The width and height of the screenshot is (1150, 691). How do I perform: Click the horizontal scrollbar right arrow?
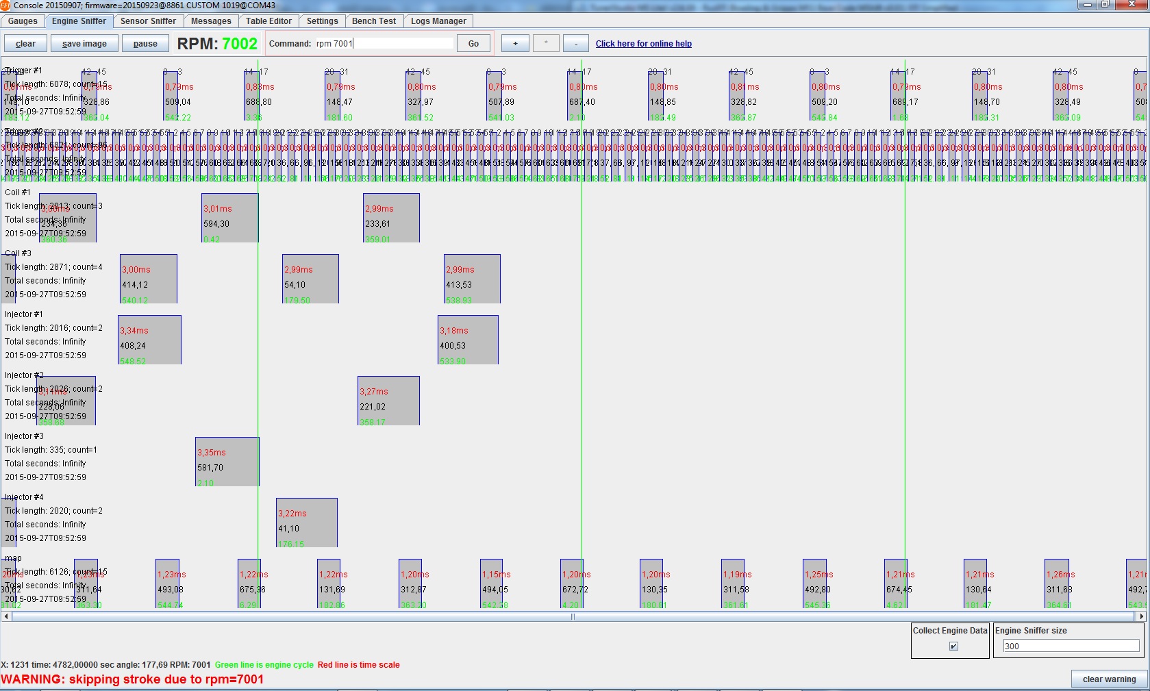click(1141, 616)
